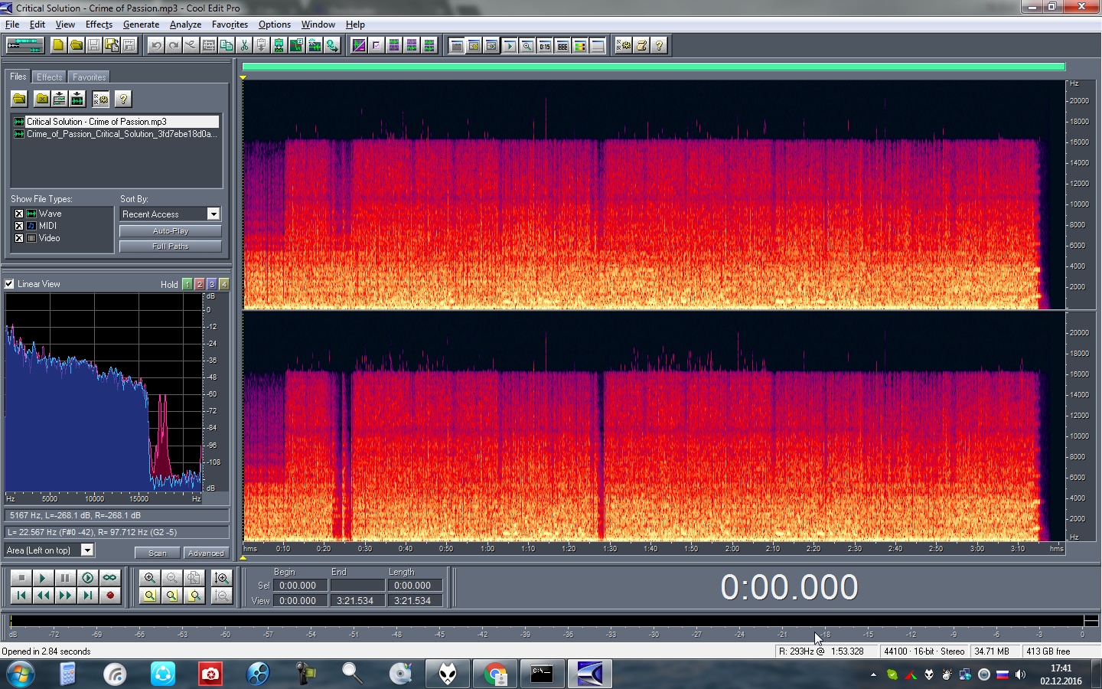Click the Undo toolbar icon
The width and height of the screenshot is (1102, 689).
coord(156,45)
